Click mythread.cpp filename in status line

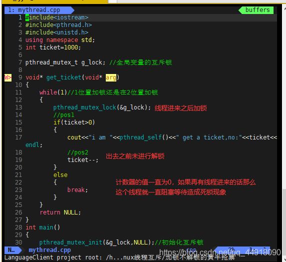[x=49, y=250]
